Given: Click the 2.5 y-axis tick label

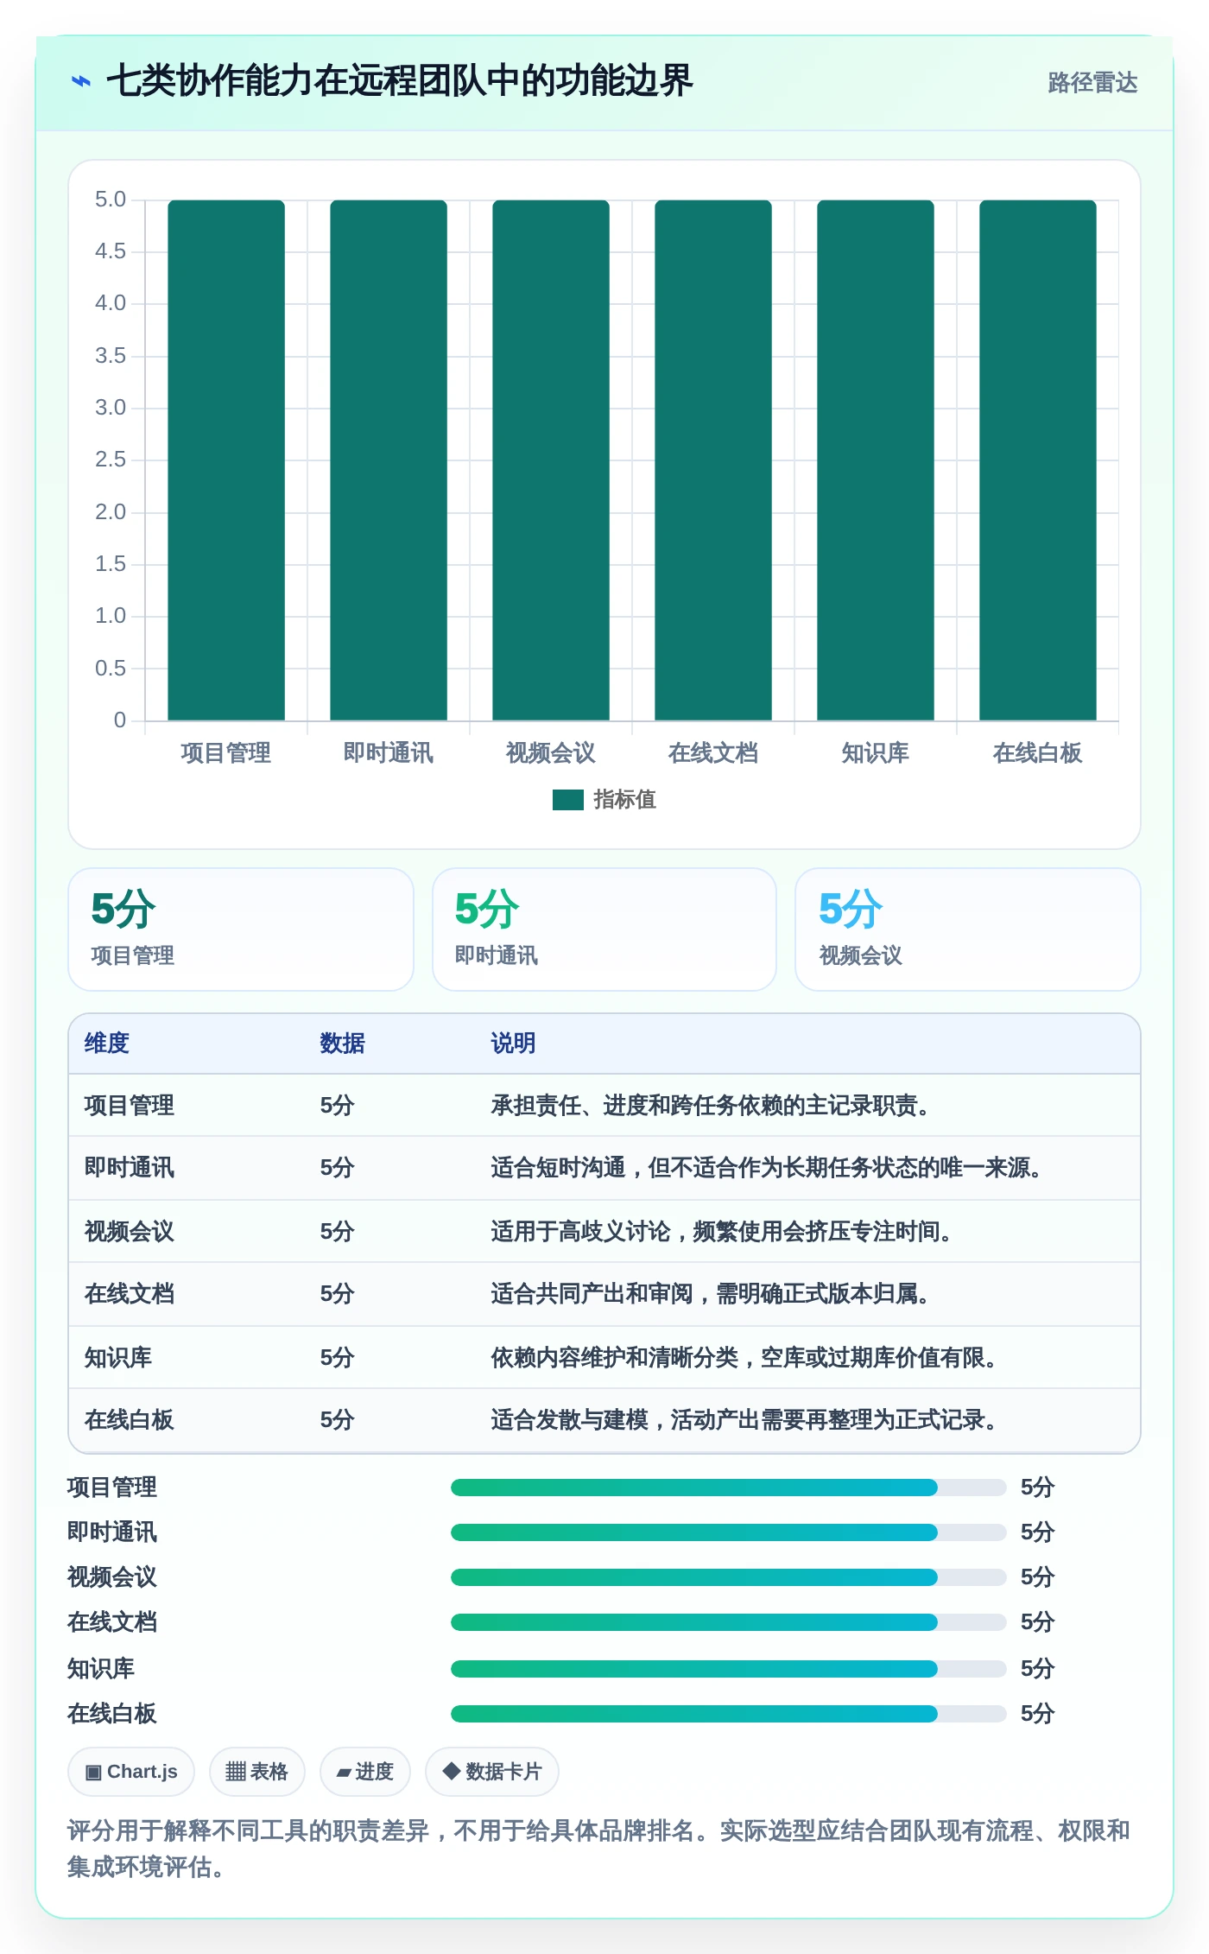Looking at the screenshot, I should click(111, 460).
